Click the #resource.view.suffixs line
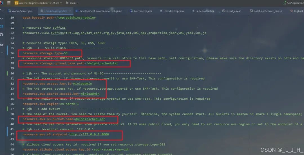The image size is (304, 155). click(114, 33)
